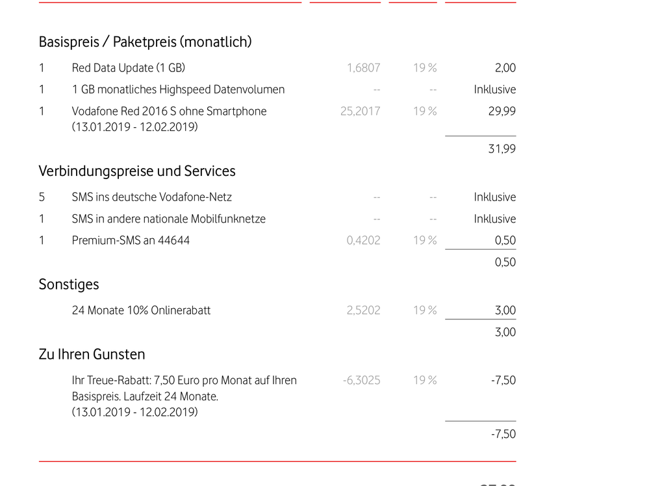649x486 pixels.
Task: Click the 29,99 gross amount
Action: coord(502,112)
